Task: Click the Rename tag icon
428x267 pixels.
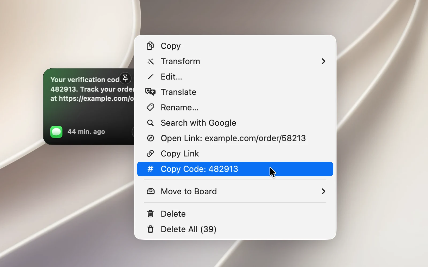Action: click(150, 107)
